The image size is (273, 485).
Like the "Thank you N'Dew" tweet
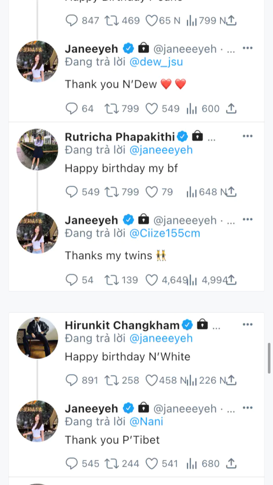click(x=152, y=109)
